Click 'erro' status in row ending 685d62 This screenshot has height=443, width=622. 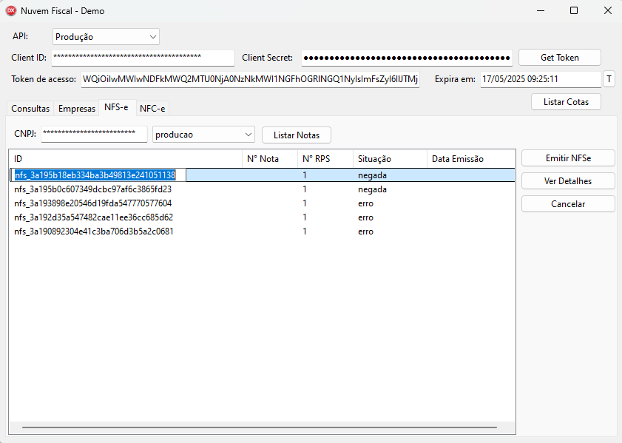point(365,217)
